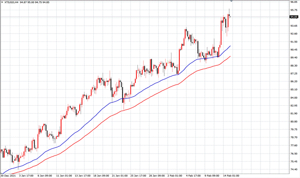This screenshot has width=300, height=178.
Task: Click the 74.40 price scale label
Action: (294, 169)
